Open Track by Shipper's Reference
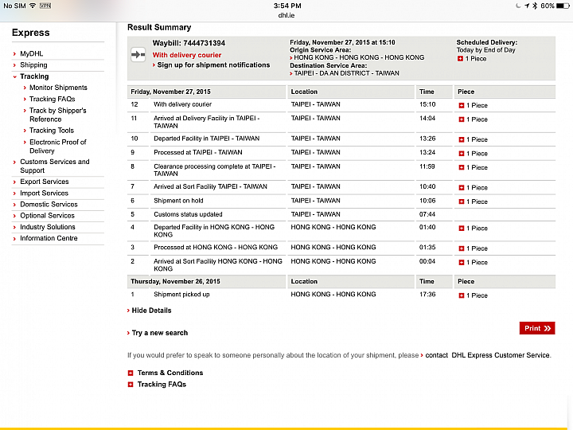The image size is (573, 430). tap(58, 115)
